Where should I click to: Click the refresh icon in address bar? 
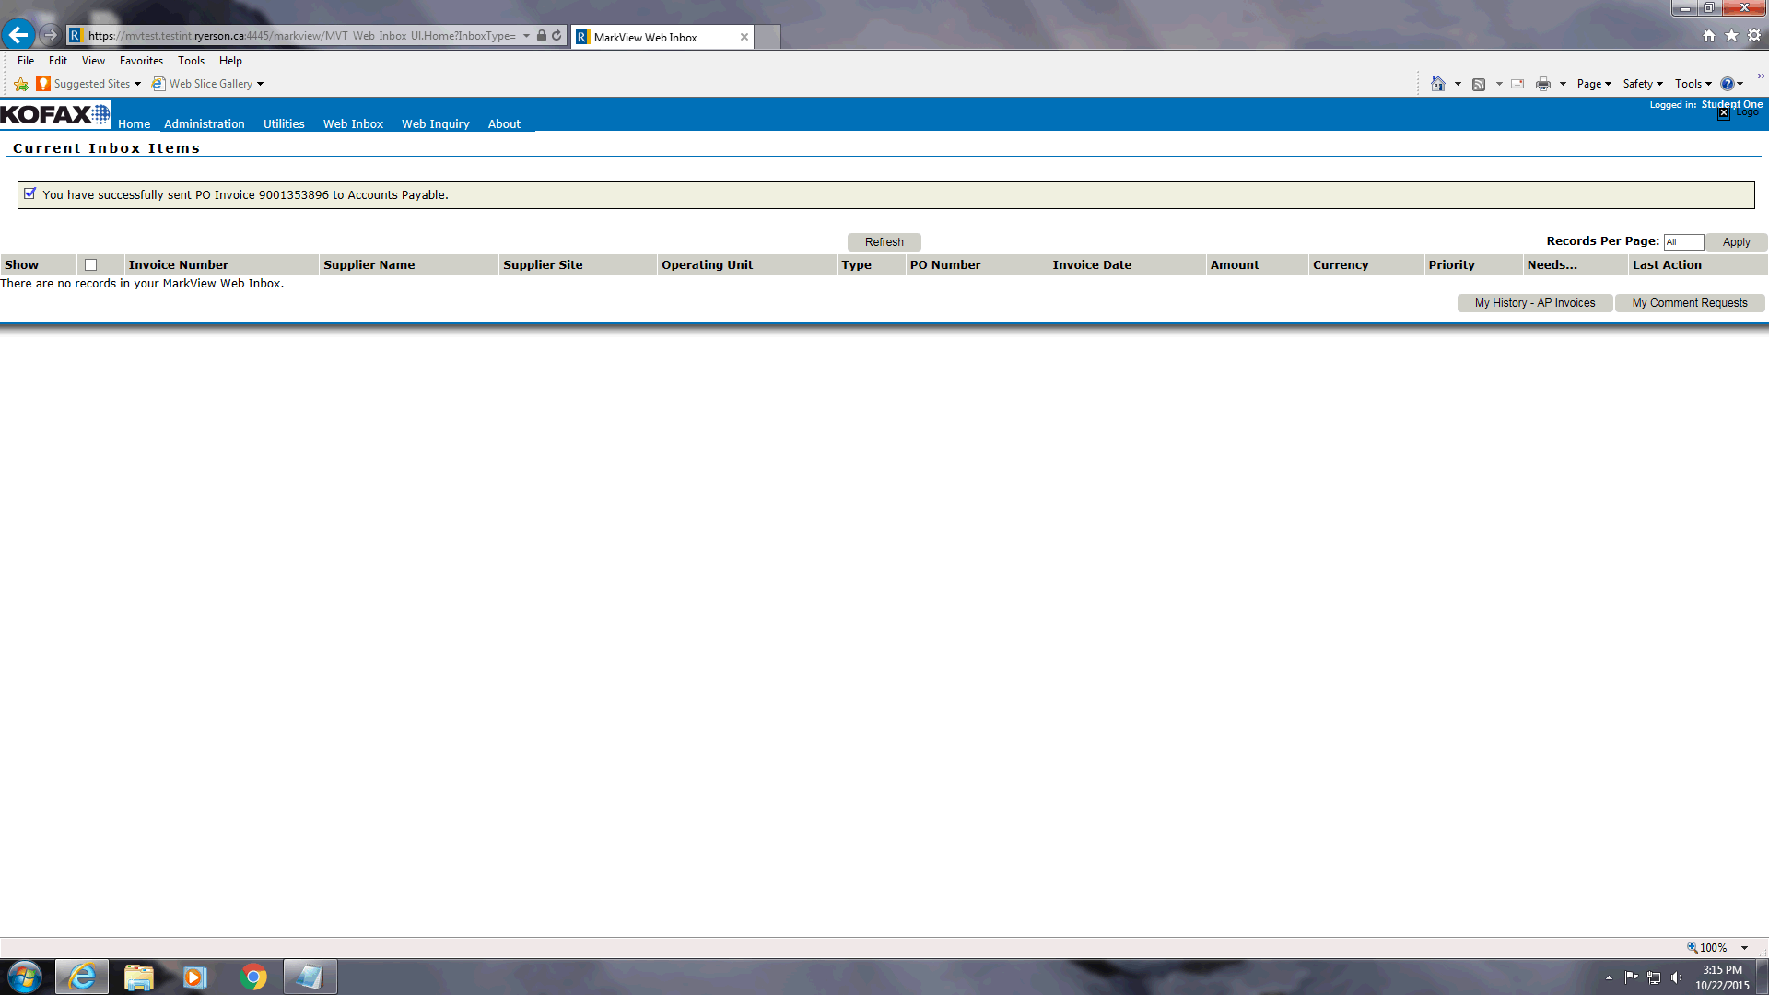556,36
